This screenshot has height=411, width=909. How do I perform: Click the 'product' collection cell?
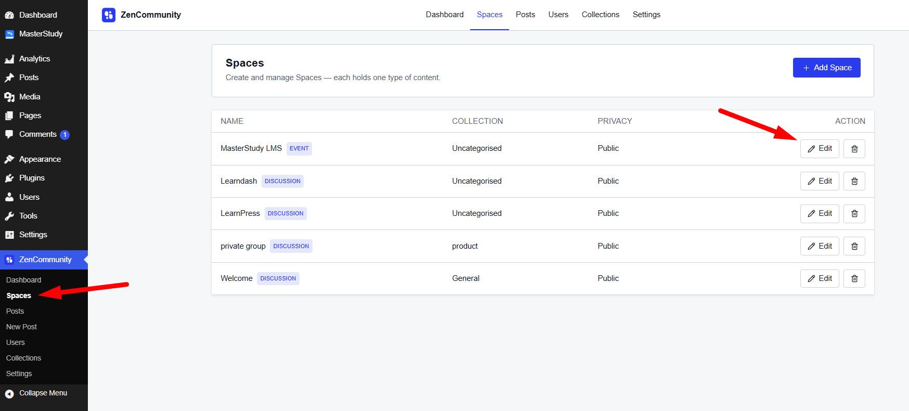coord(465,246)
